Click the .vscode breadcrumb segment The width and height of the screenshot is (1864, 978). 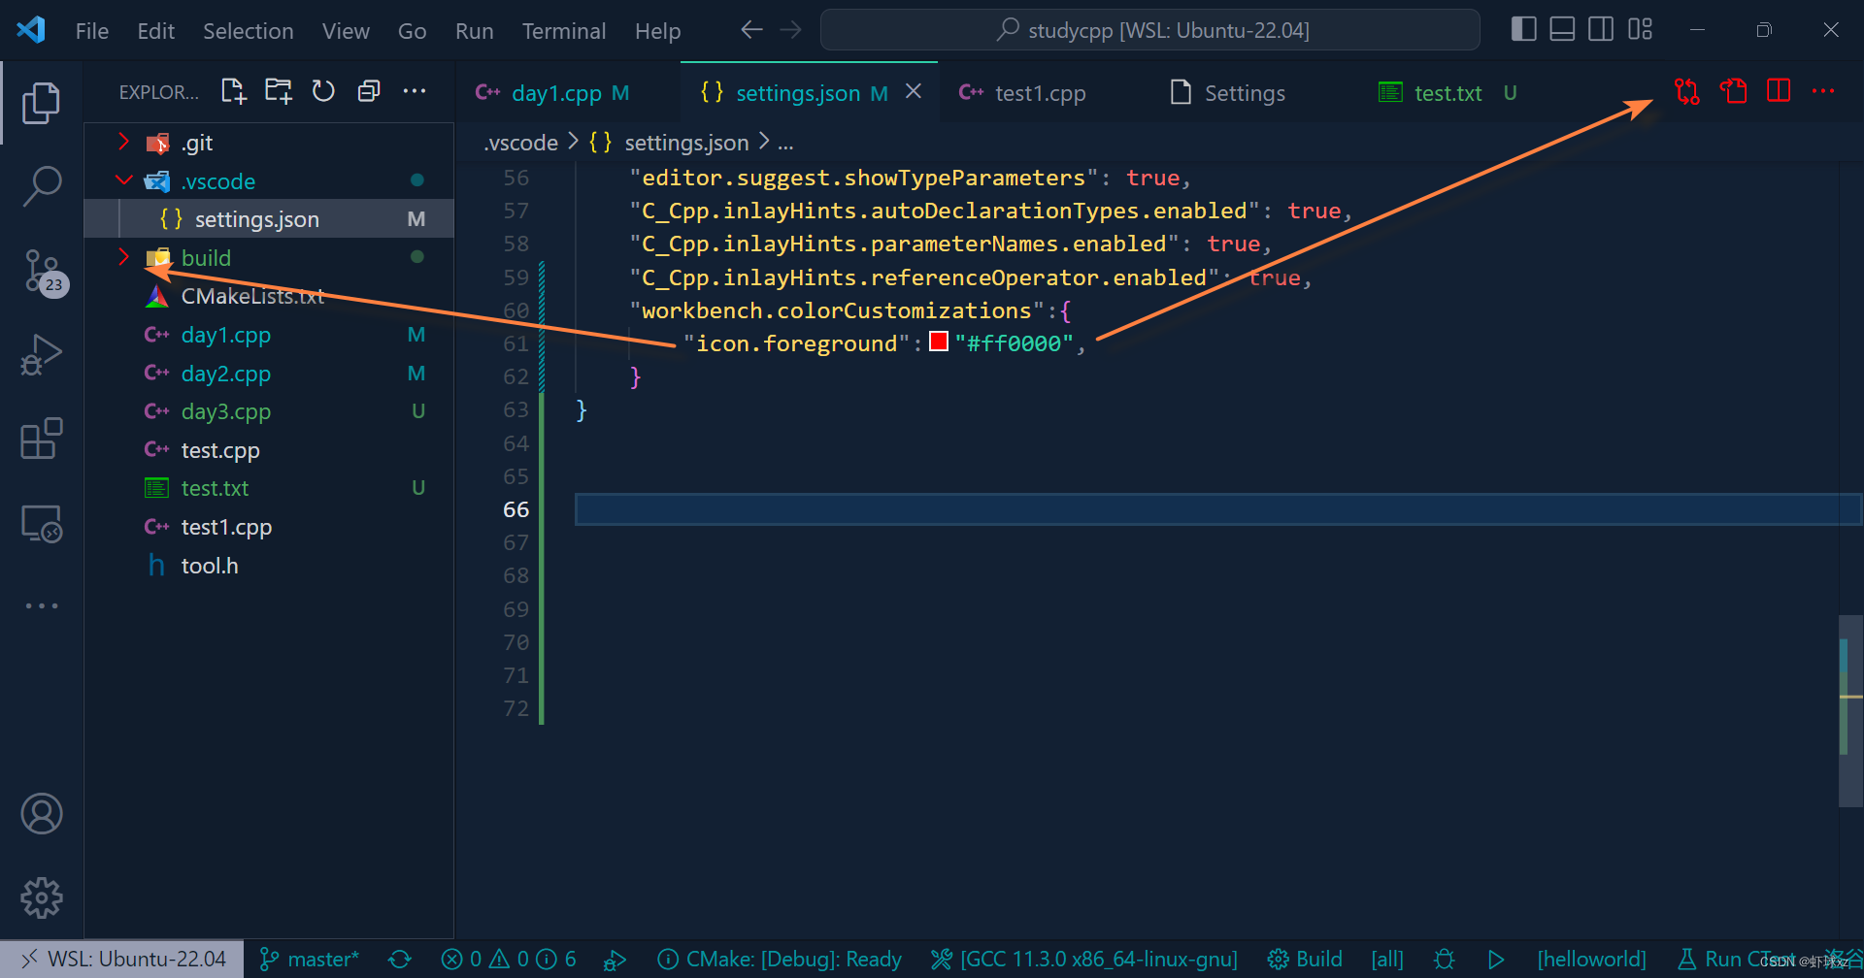point(521,144)
